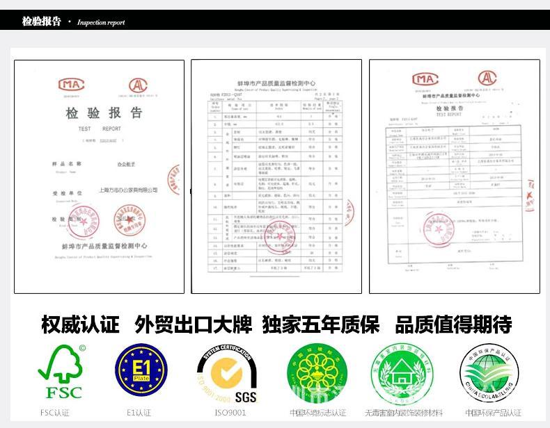This screenshot has height=428, width=550.
Task: Click the Inspection report subtitle text
Action: click(101, 22)
